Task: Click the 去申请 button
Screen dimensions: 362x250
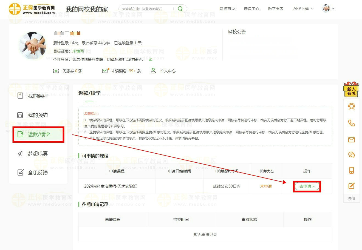Action: 307,186
